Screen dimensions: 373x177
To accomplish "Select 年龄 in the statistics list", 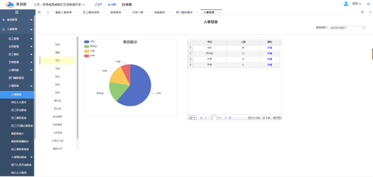I will click(x=57, y=68).
